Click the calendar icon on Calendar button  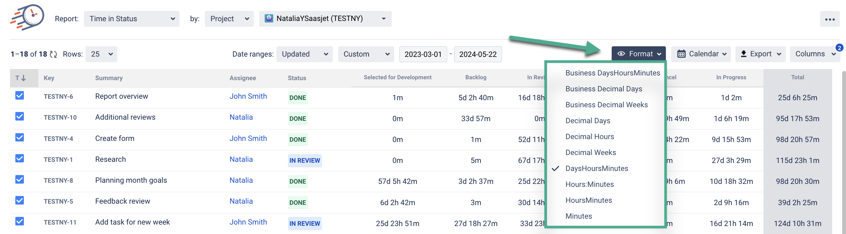tap(682, 54)
